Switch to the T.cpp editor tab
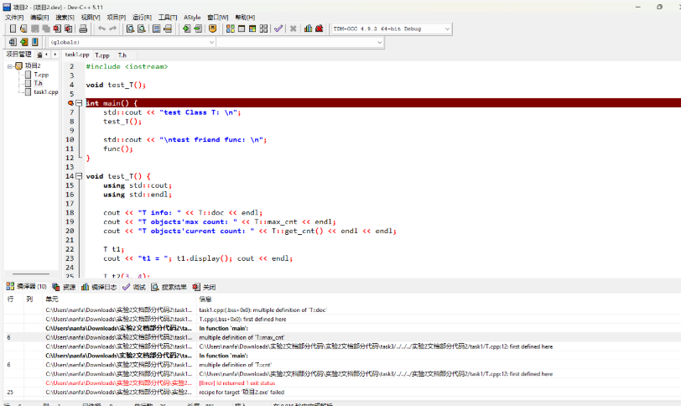This screenshot has height=406, width=681. [x=102, y=55]
